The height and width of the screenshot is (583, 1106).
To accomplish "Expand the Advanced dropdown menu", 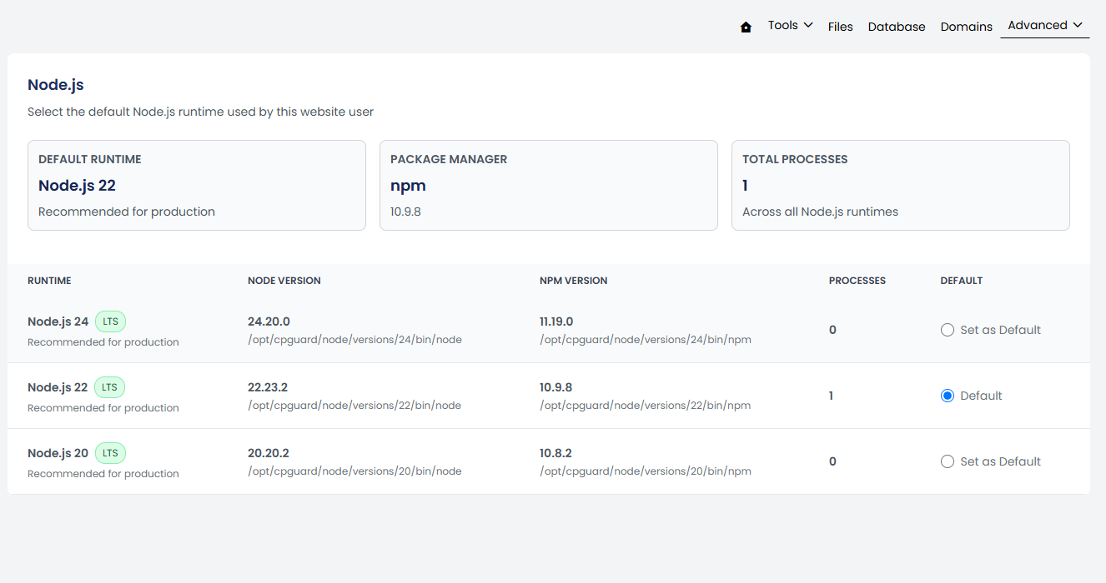I will coord(1045,25).
